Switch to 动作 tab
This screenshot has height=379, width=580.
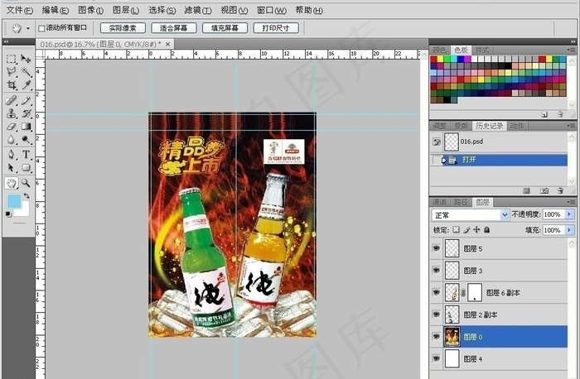click(x=517, y=126)
